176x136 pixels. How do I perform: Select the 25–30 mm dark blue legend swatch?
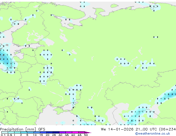56,132
